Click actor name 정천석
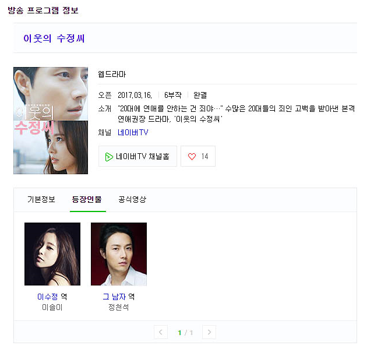 pyautogui.click(x=118, y=307)
